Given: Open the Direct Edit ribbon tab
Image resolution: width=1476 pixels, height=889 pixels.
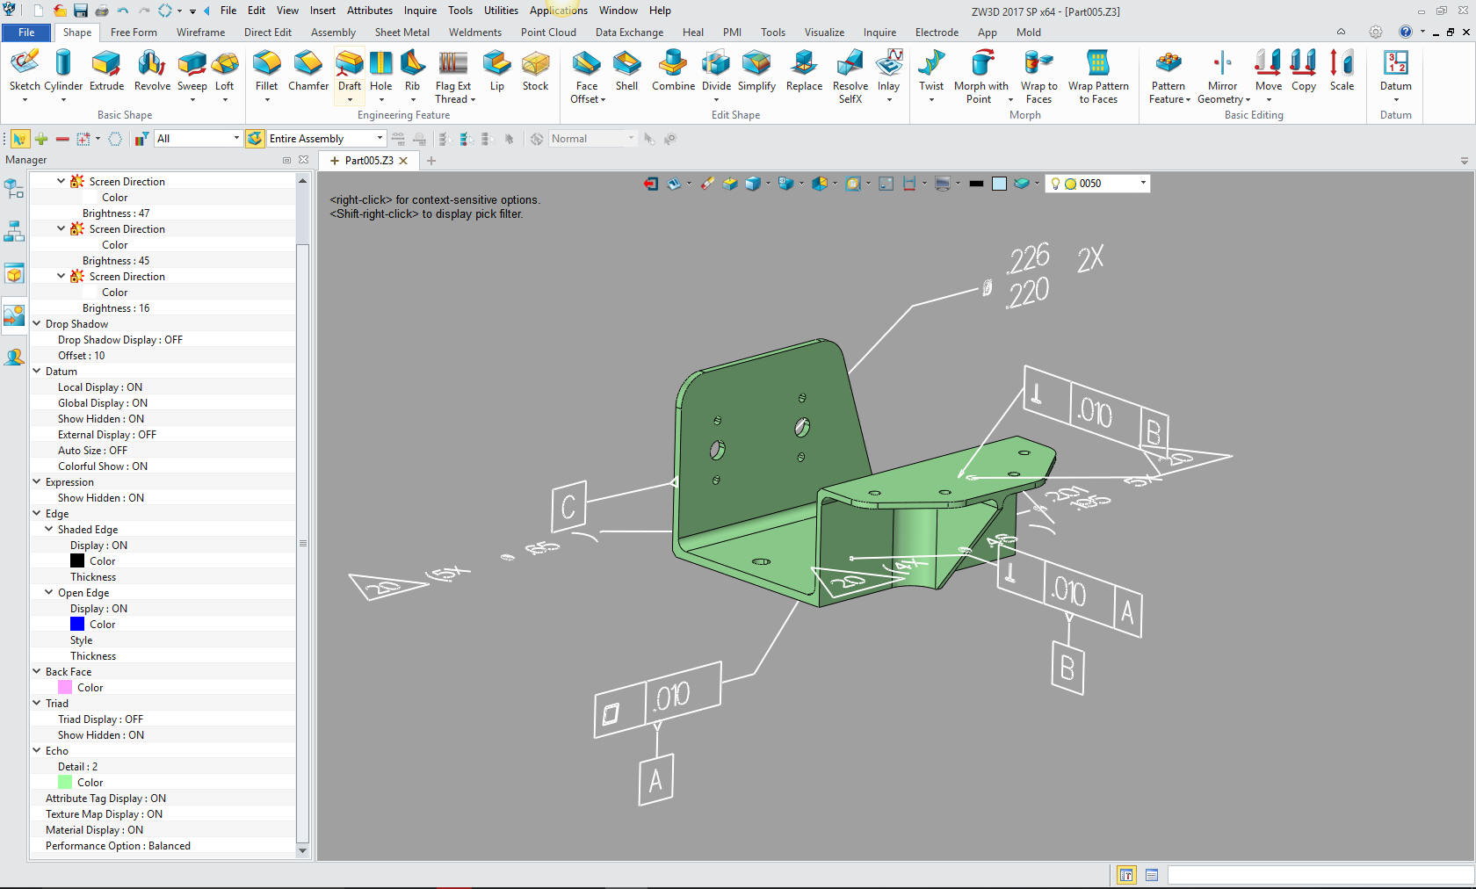Looking at the screenshot, I should pyautogui.click(x=268, y=33).
